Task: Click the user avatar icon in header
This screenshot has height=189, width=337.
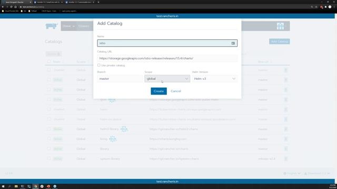Action: click(x=280, y=26)
